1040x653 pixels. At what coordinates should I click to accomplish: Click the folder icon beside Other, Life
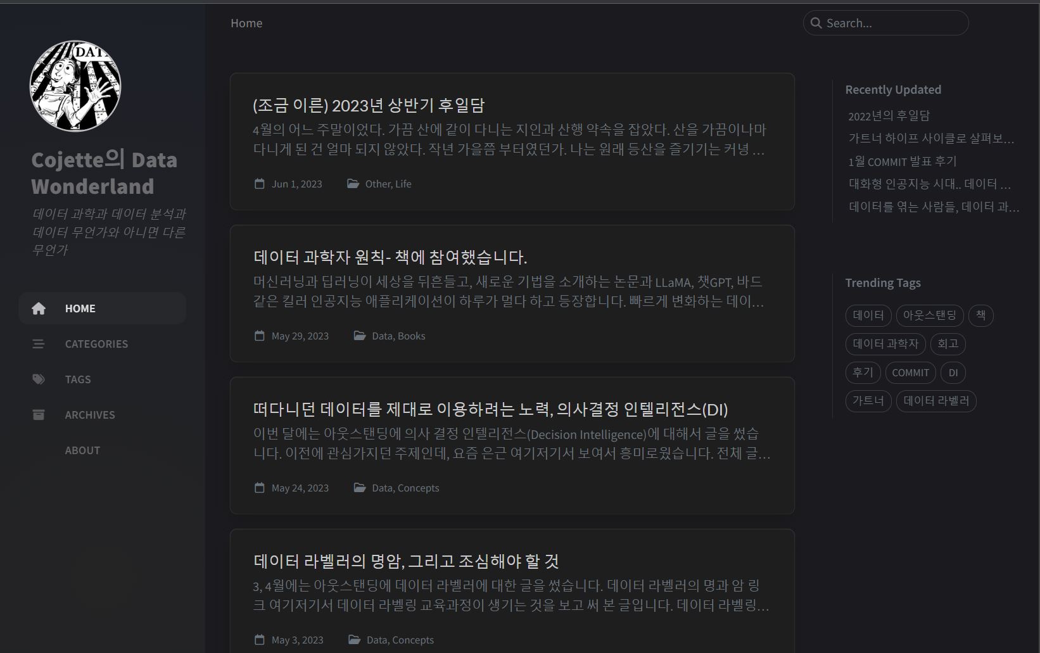click(353, 184)
